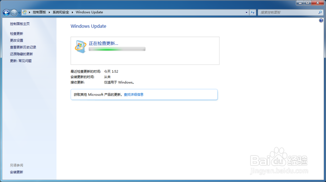Minimize the Windows Update window
Viewport: 326px width, 182px height.
coord(300,3)
